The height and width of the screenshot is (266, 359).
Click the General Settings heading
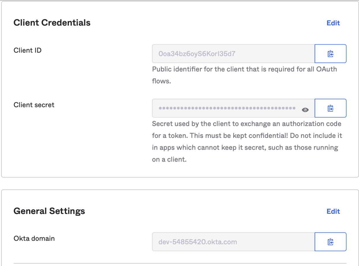click(x=49, y=211)
